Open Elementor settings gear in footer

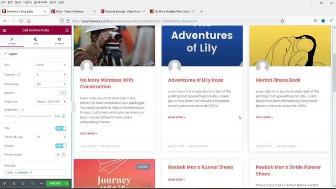5,183
